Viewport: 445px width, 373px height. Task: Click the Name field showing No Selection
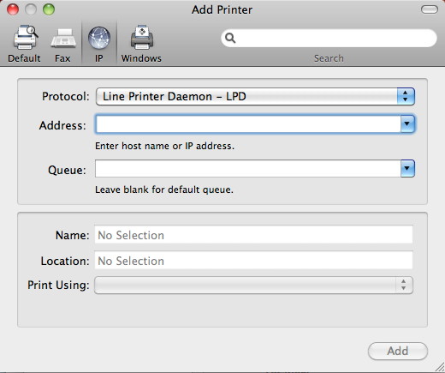(x=253, y=235)
